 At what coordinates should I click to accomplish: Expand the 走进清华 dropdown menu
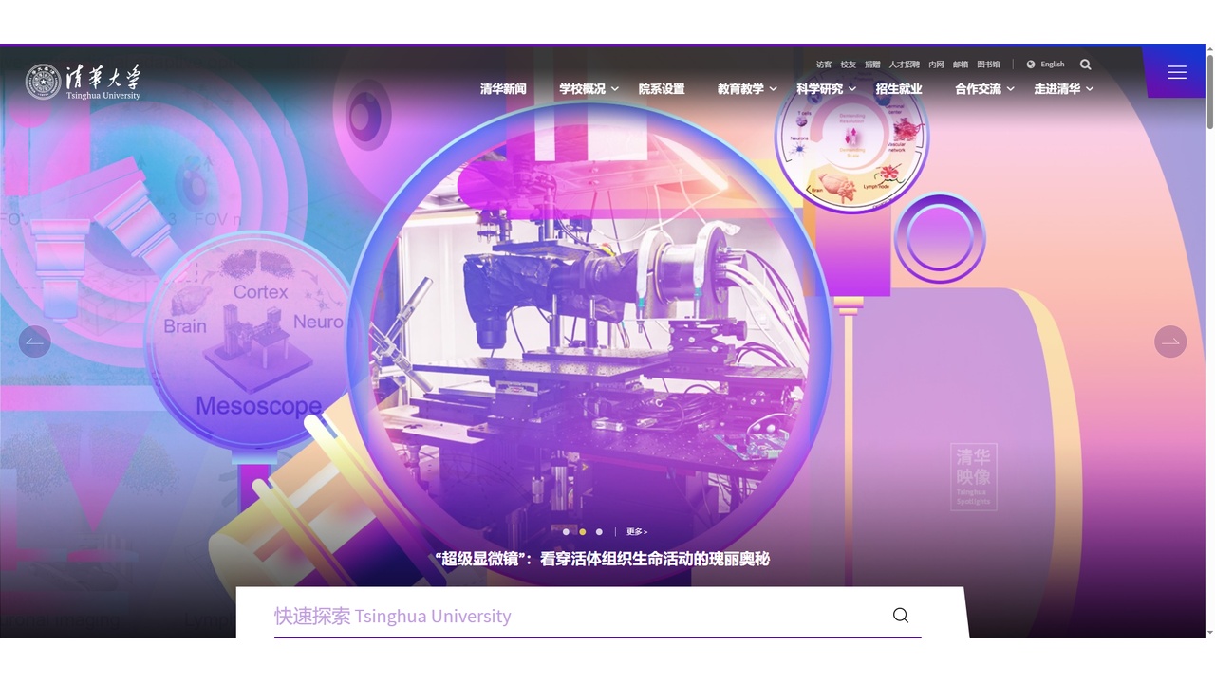point(1058,88)
